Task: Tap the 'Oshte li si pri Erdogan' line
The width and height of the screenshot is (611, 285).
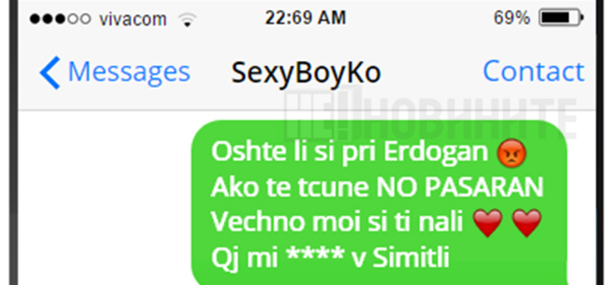Action: pos(349,152)
